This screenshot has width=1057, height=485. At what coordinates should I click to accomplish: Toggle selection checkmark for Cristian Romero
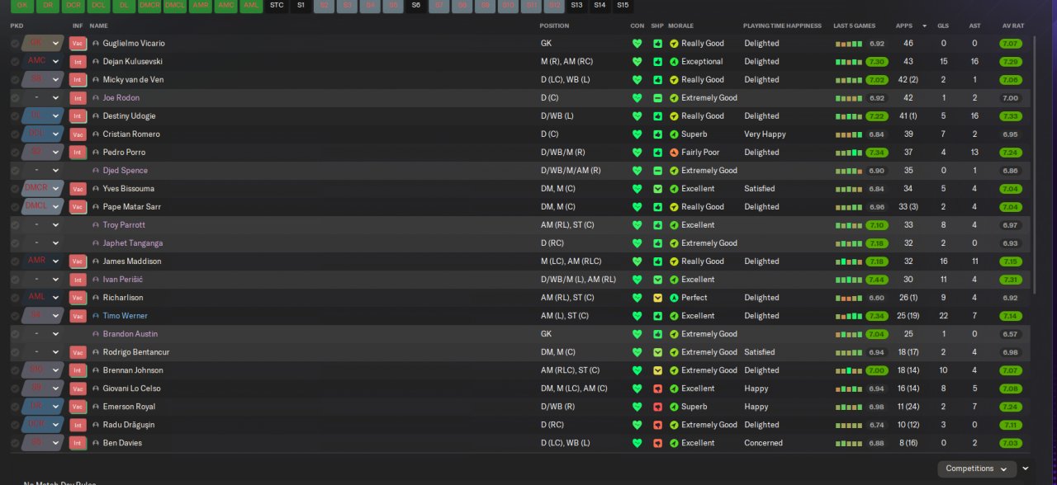pos(15,134)
